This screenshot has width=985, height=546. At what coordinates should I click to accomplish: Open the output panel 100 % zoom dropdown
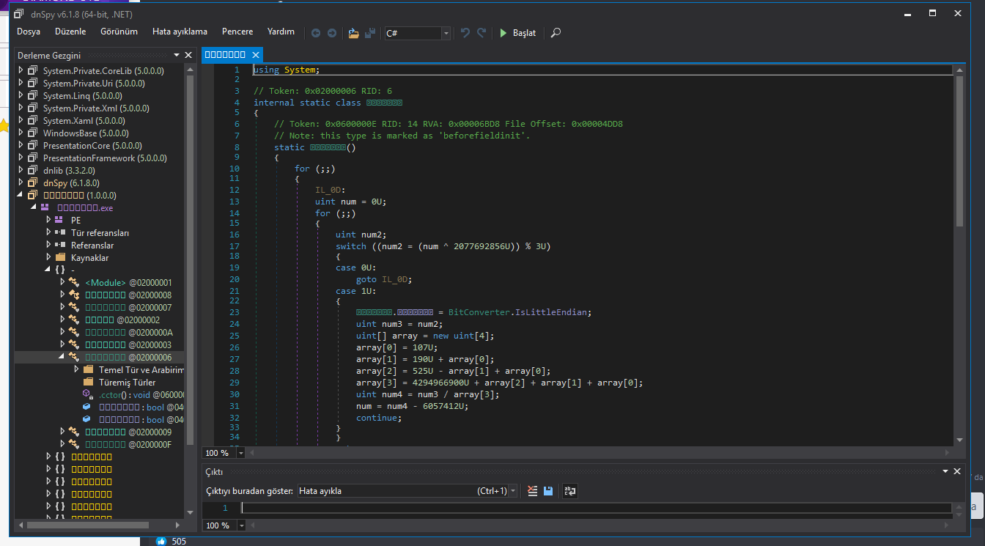(241, 525)
